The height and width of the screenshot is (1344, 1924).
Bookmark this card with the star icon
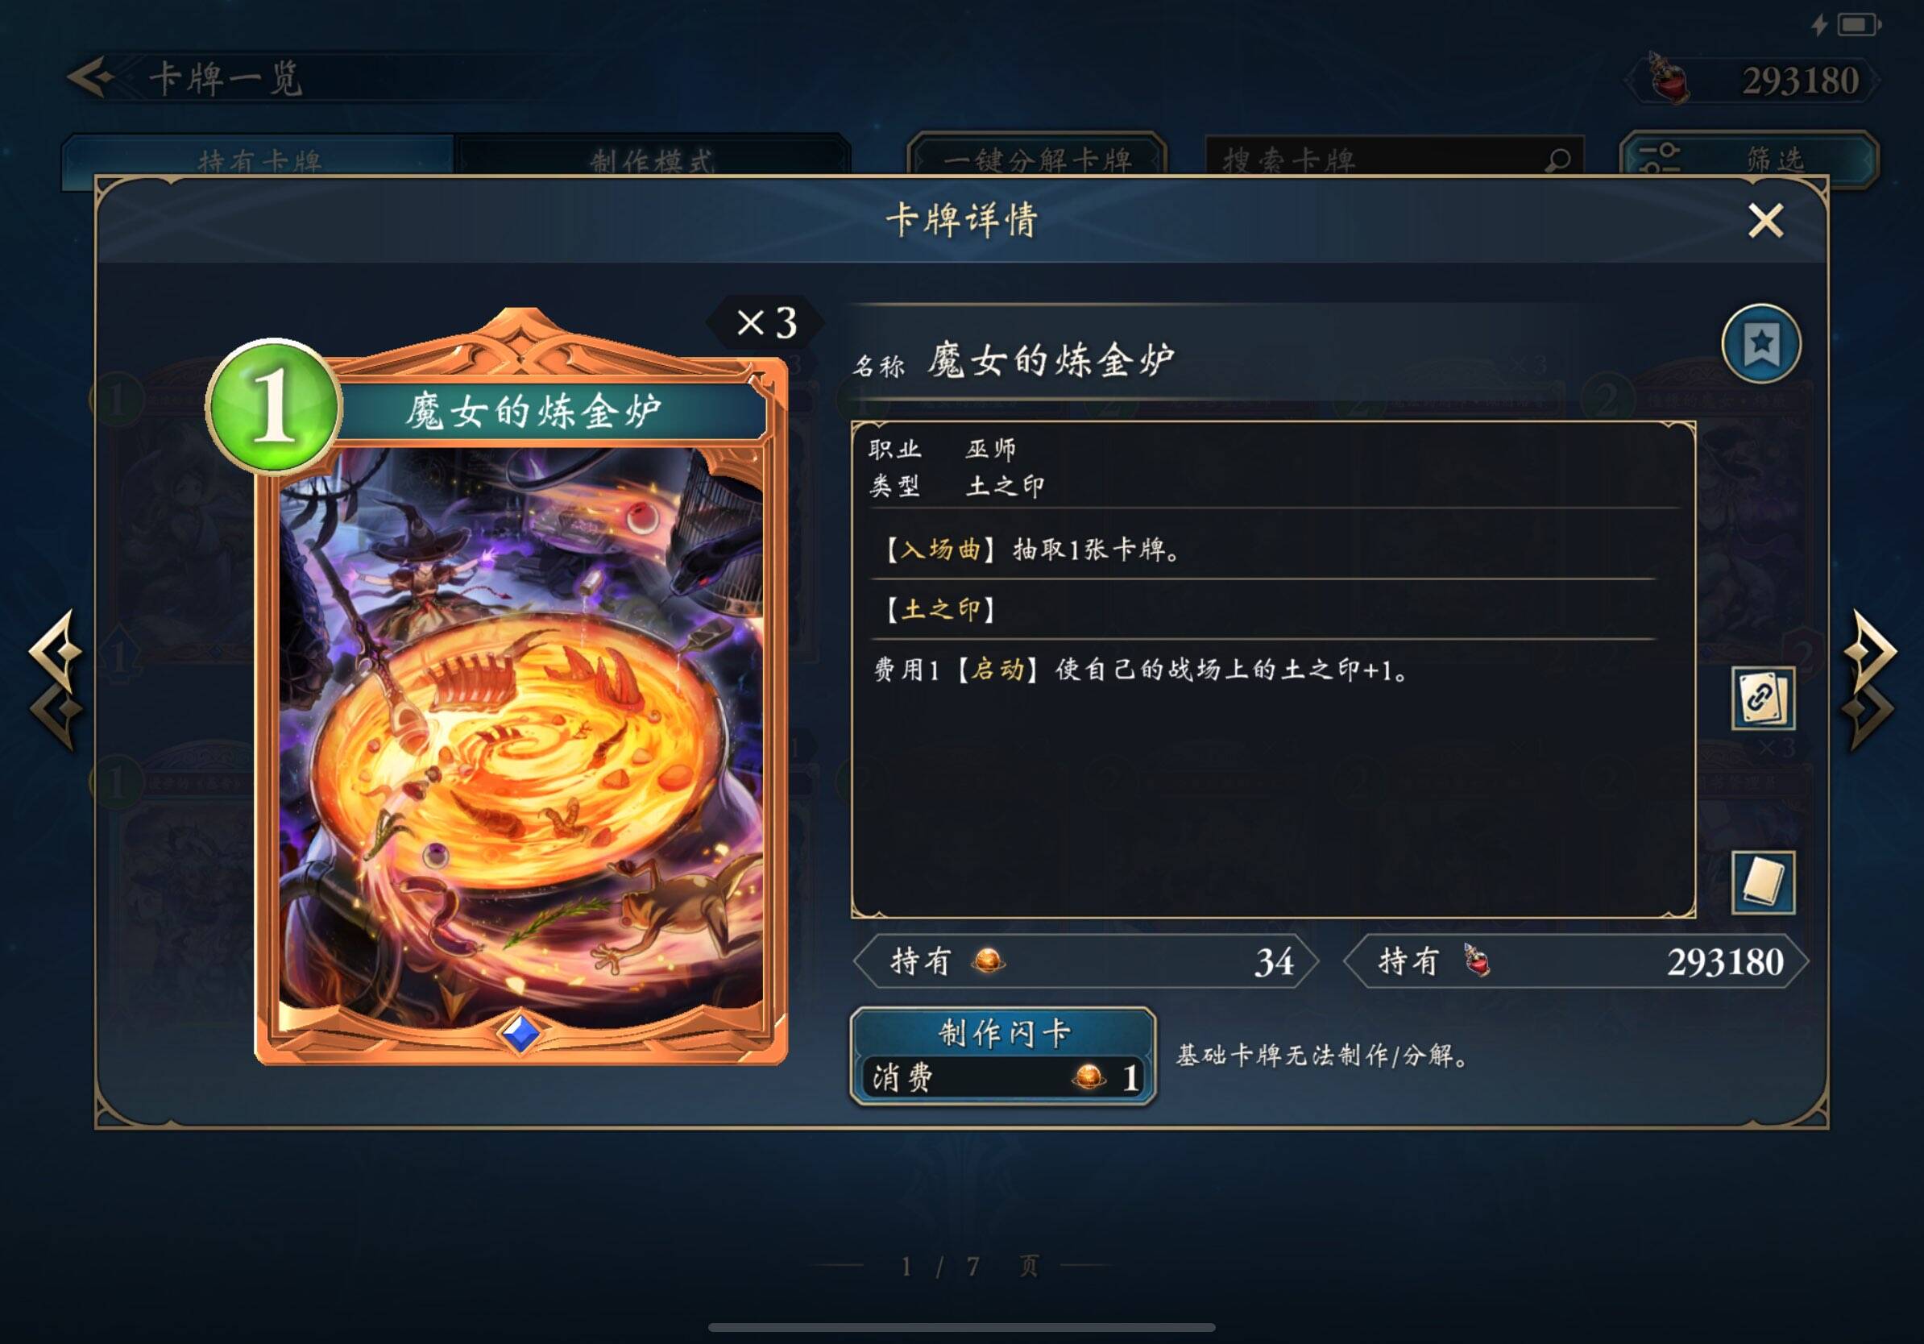pos(1761,343)
